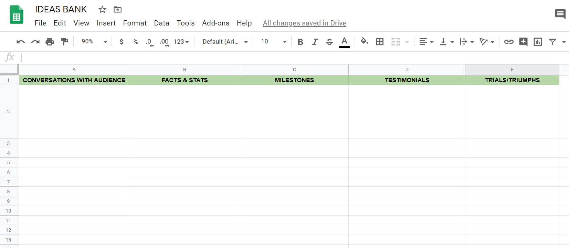Open the font size 10 dropdown
Image resolution: width=569 pixels, height=248 pixels.
pos(274,41)
